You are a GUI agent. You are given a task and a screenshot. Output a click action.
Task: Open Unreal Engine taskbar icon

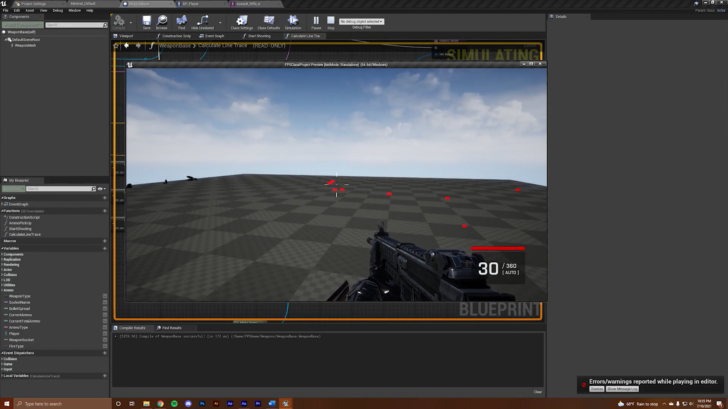286,404
